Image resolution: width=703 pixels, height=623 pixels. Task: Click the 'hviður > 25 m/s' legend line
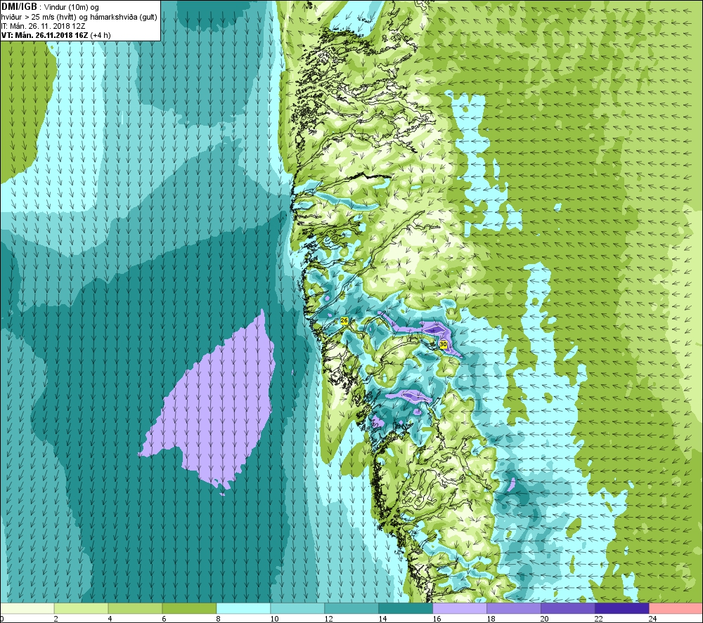(79, 17)
